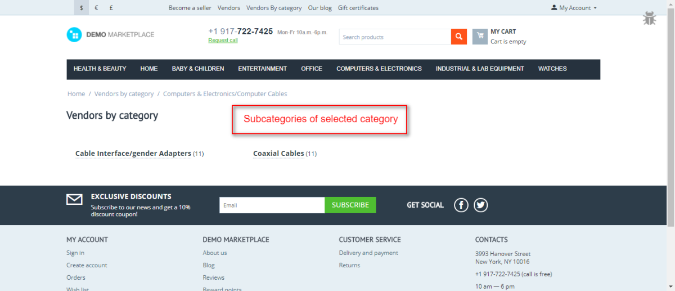Click the orange search magnifier button
This screenshot has width=675, height=291.
[459, 37]
